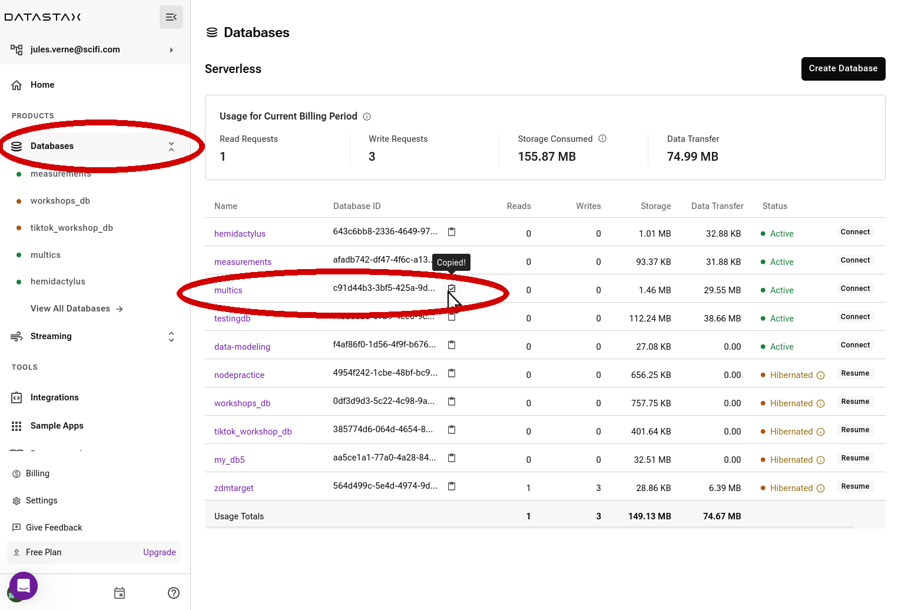The image size is (898, 610).
Task: Click info icon next to Billing Period
Action: coord(367,117)
